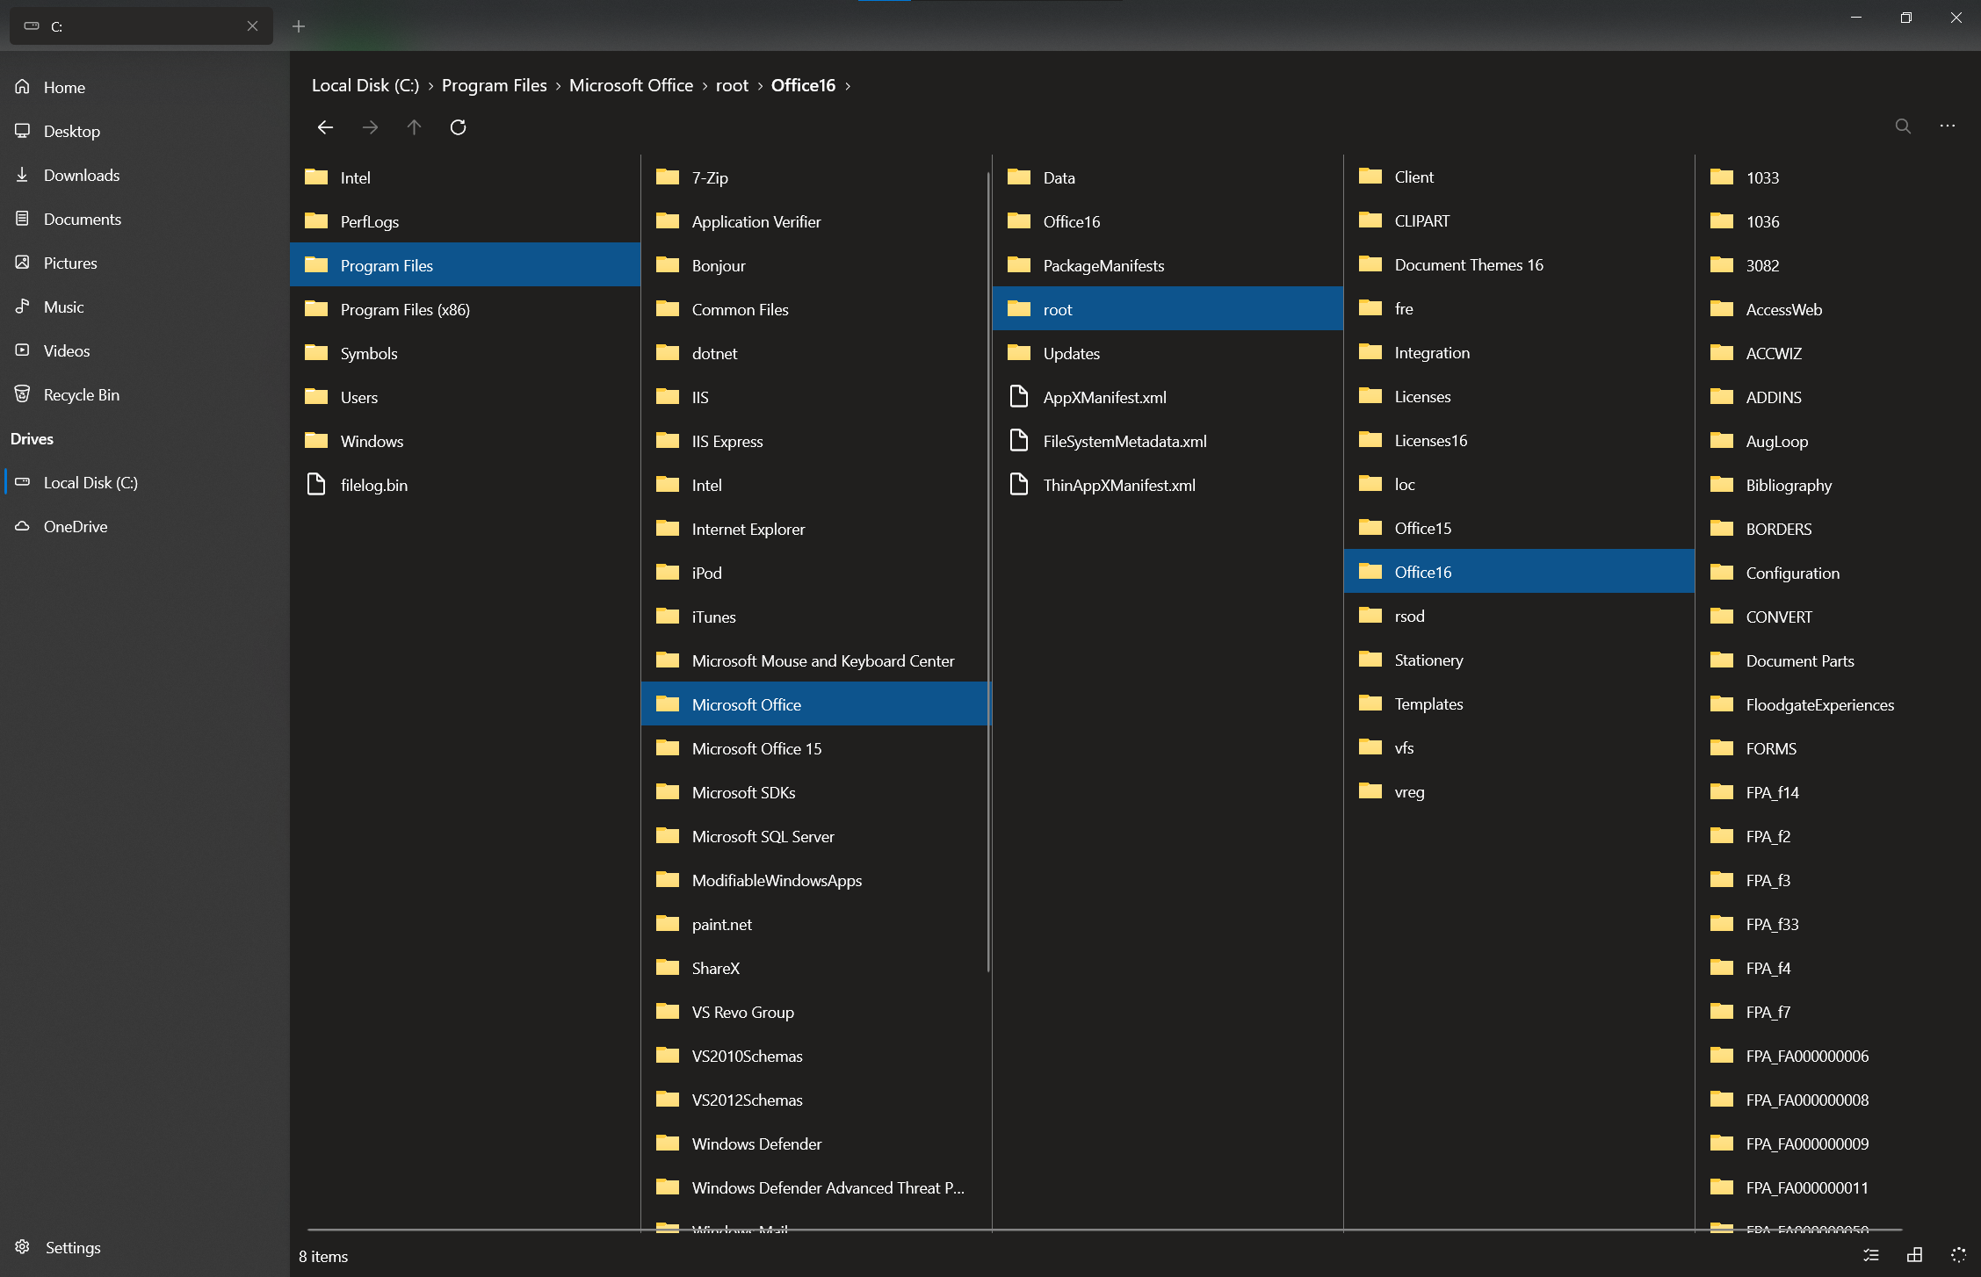Screen dimensions: 1981x1277
Task: Select the ThinAppXManifest.xml file
Action: coord(1168,485)
